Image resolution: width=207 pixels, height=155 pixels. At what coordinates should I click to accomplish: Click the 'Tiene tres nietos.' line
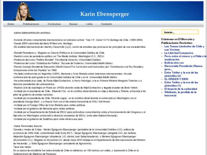point(22,147)
